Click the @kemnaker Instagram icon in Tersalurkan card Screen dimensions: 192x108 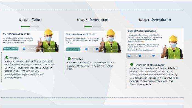point(129,50)
